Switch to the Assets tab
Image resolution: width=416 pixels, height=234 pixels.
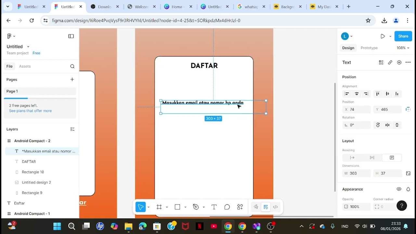point(25,66)
